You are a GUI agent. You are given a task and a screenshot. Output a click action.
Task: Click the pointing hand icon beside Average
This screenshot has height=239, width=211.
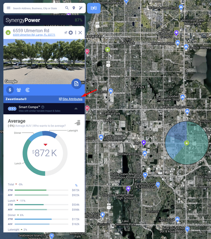(x=78, y=123)
